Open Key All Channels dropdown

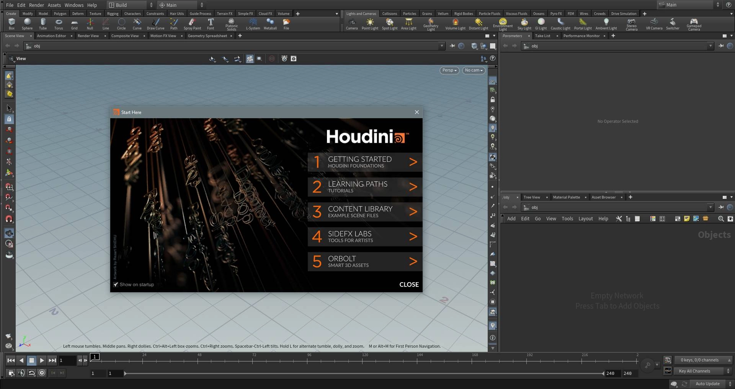703,371
